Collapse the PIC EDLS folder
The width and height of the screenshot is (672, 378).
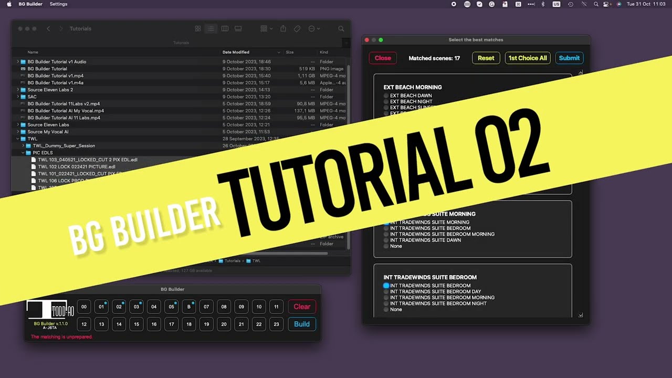(x=23, y=153)
